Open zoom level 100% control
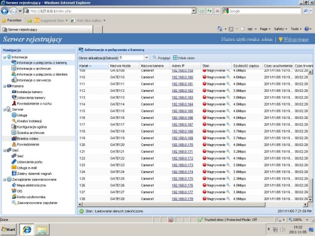The image size is (315, 236). pyautogui.click(x=299, y=220)
